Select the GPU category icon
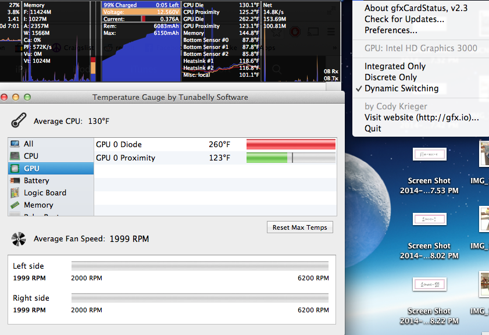This screenshot has width=489, height=335. click(15, 169)
